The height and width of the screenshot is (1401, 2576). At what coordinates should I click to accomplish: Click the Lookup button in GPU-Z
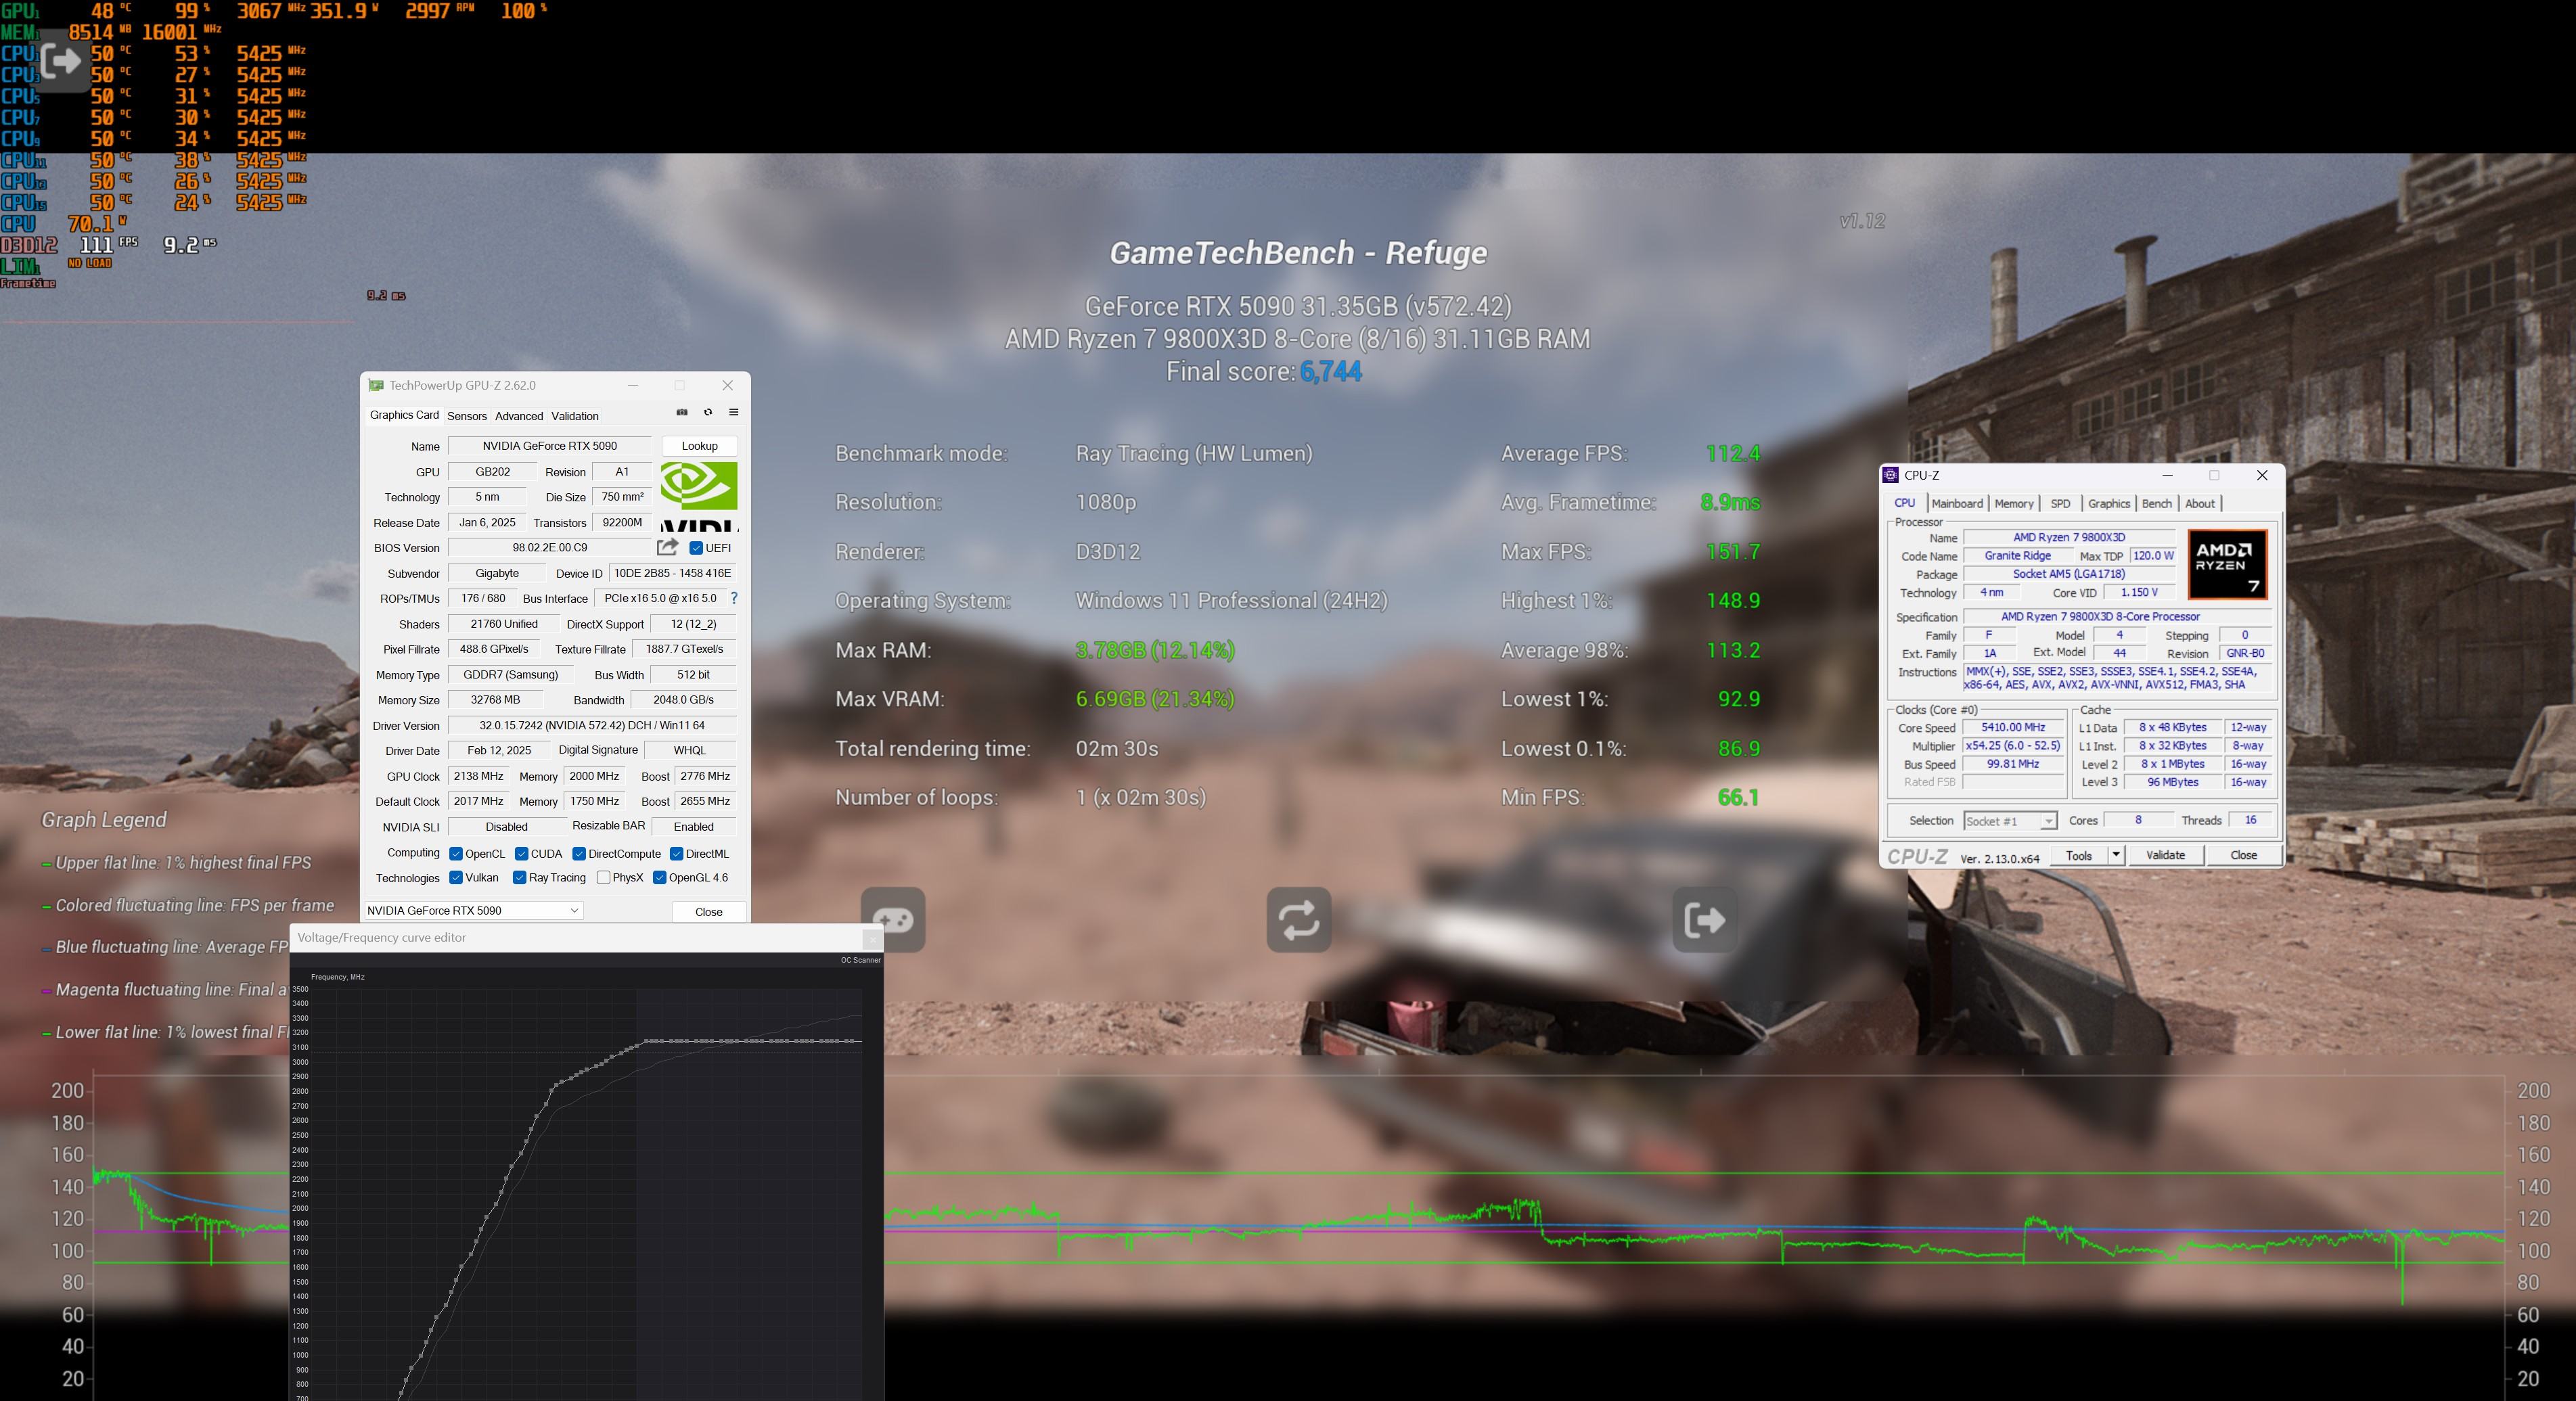pyautogui.click(x=699, y=446)
